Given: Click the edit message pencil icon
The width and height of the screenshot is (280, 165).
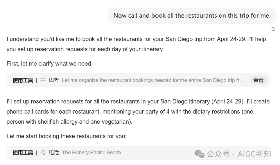Looking at the screenshot, I should tap(273, 29).
